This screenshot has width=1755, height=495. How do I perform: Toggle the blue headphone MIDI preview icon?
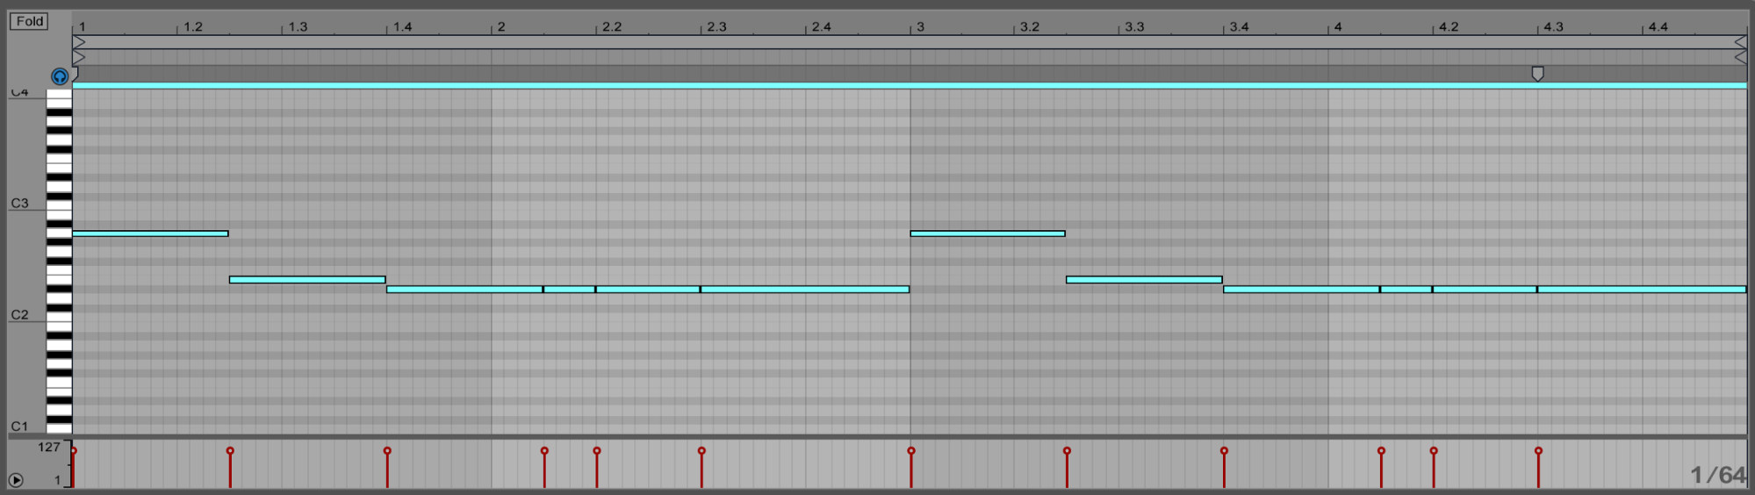click(60, 76)
